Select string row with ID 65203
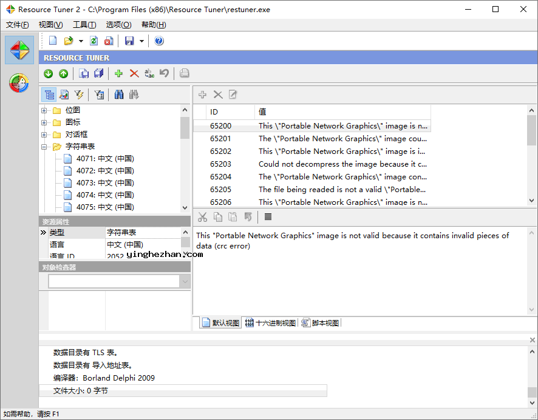The width and height of the screenshot is (538, 420). 312,164
